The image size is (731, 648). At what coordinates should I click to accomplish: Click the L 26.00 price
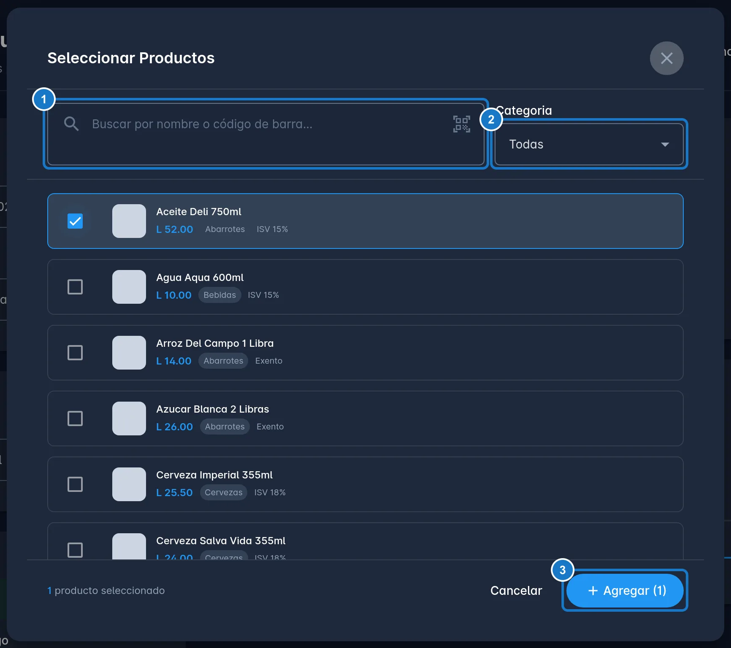(175, 427)
